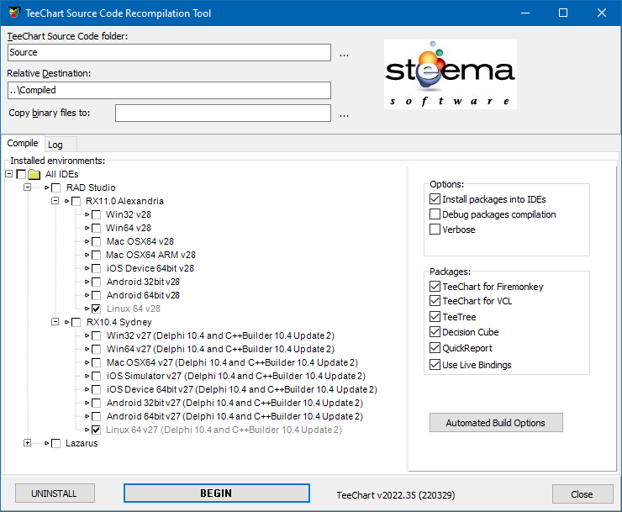Check the Android 32bit v28 checkbox

tap(96, 282)
